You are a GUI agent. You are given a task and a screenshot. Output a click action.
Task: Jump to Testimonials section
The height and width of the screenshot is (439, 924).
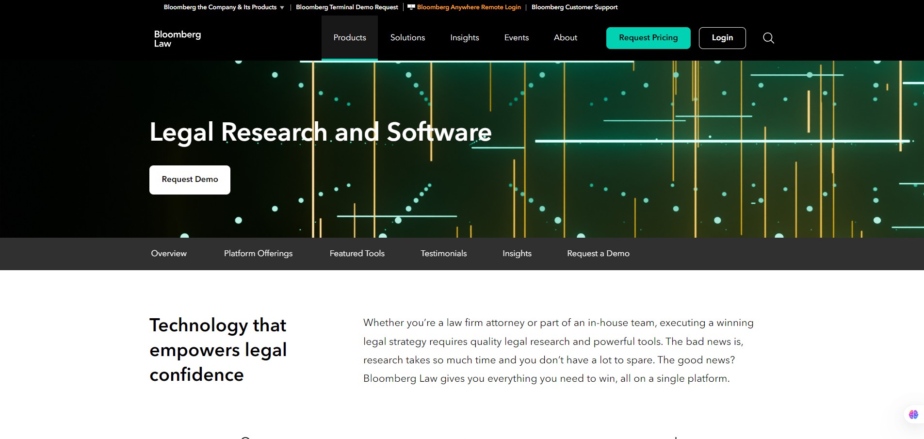click(x=444, y=253)
